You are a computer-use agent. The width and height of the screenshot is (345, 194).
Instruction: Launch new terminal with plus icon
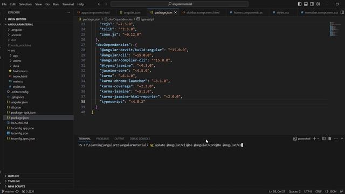[x=314, y=138]
